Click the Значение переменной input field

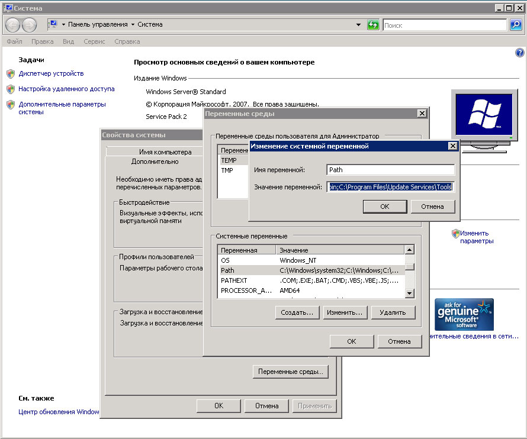point(390,187)
